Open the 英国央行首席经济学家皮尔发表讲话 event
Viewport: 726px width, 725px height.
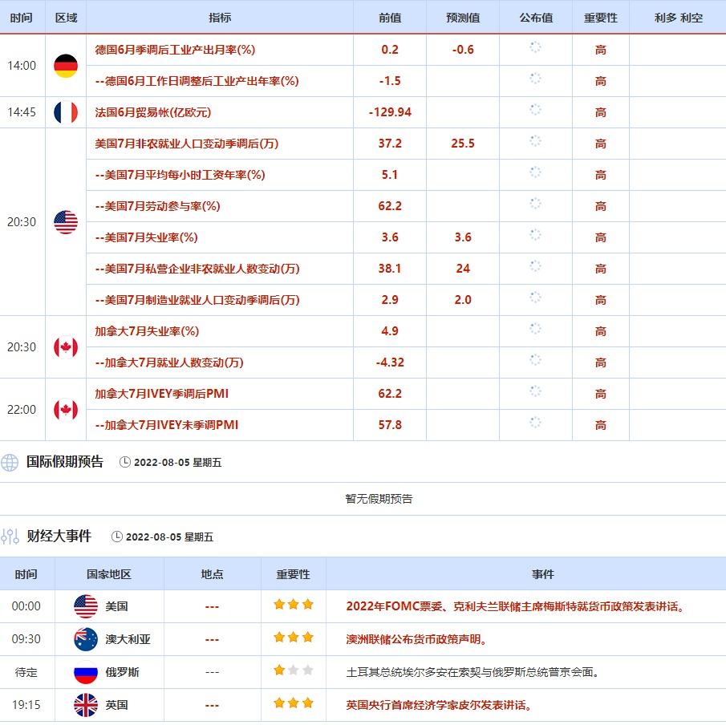pos(439,705)
